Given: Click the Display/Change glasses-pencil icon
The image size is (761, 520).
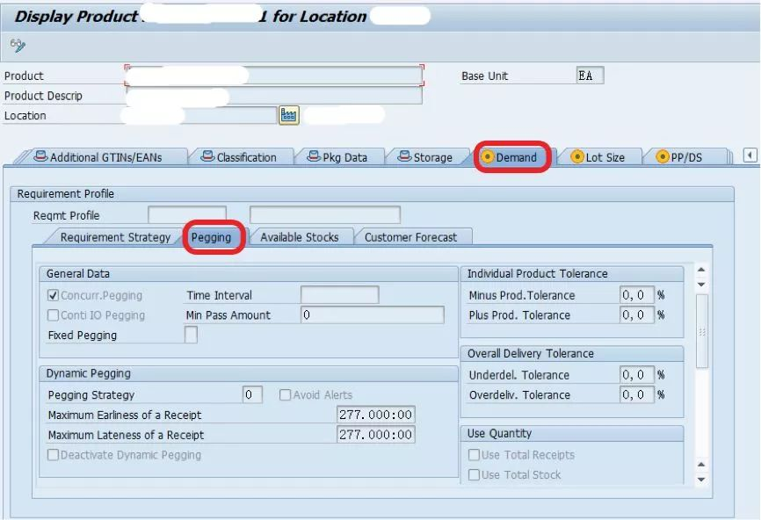Looking at the screenshot, I should [18, 45].
